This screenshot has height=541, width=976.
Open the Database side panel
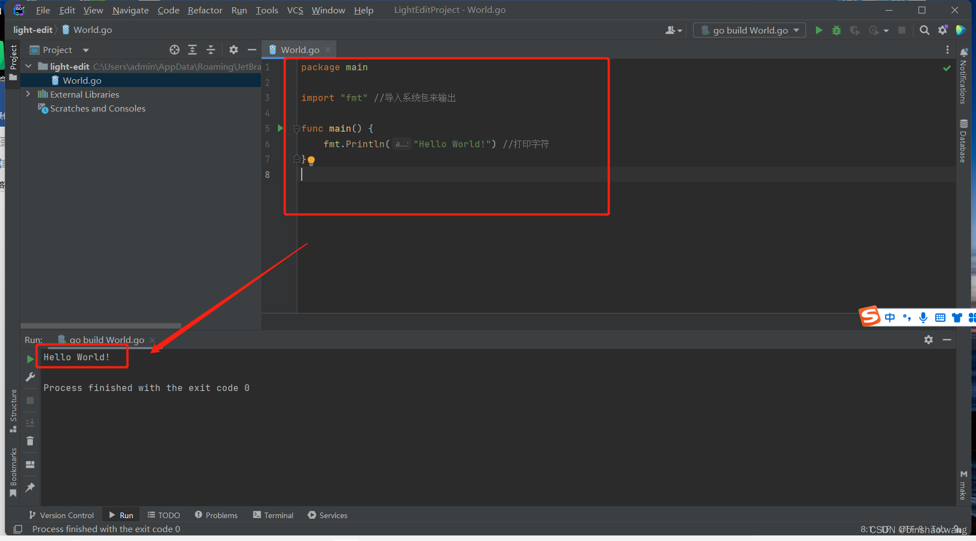pyautogui.click(x=963, y=141)
